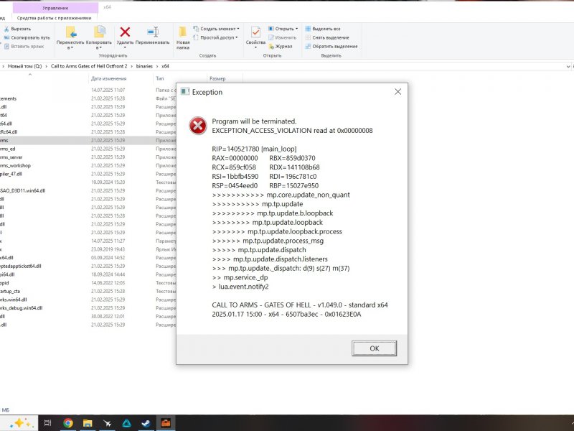574x431 pixels.
Task: Open Google Chrome from the taskbar
Action: (x=67, y=423)
